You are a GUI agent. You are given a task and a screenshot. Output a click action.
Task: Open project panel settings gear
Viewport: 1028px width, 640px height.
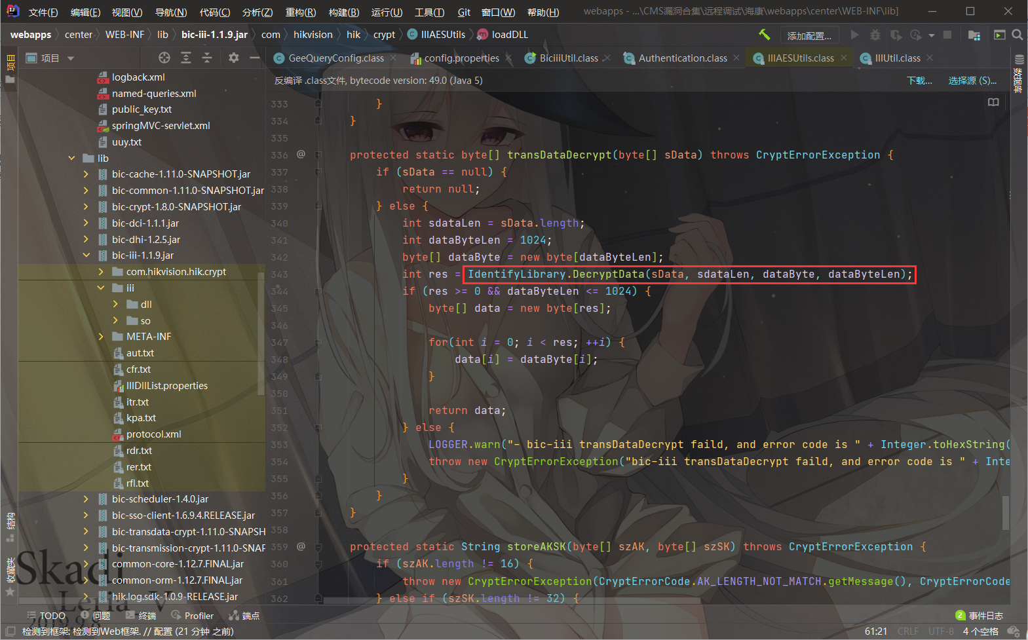pyautogui.click(x=234, y=58)
